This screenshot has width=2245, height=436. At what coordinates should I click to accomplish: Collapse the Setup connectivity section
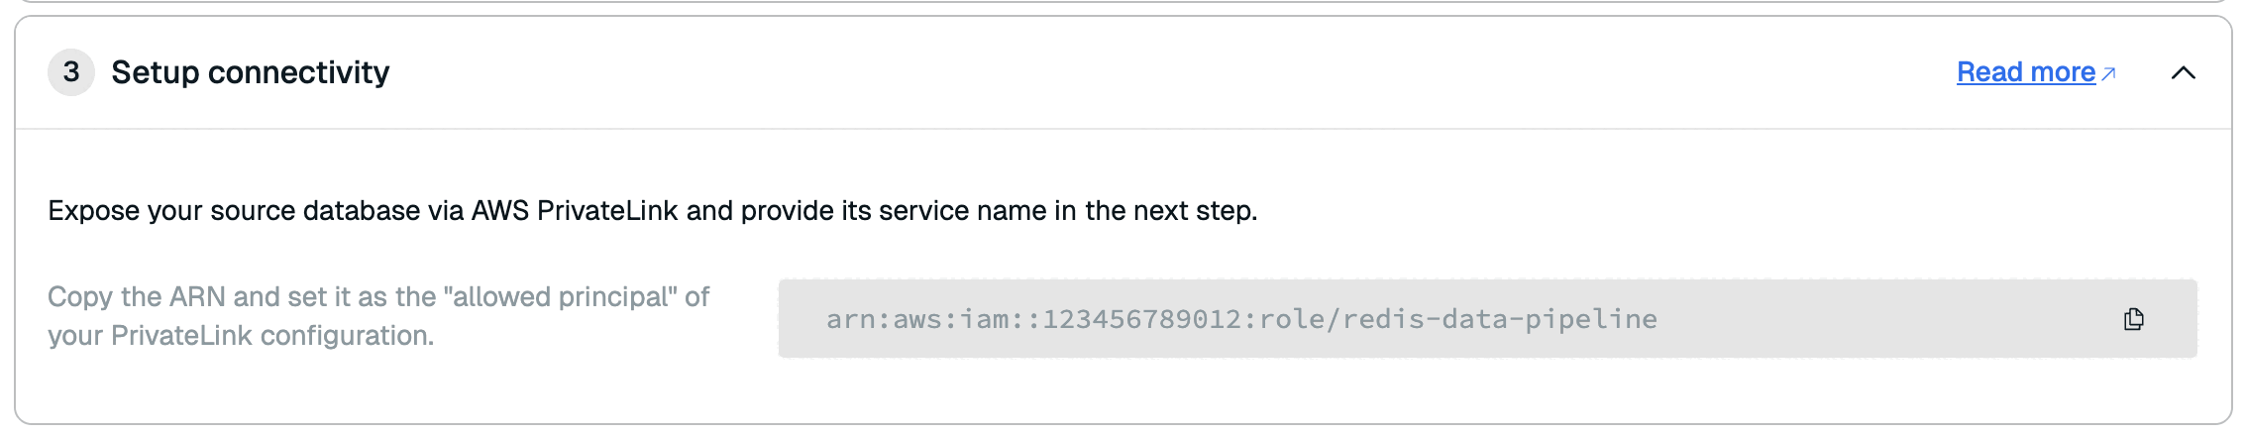click(x=2183, y=73)
